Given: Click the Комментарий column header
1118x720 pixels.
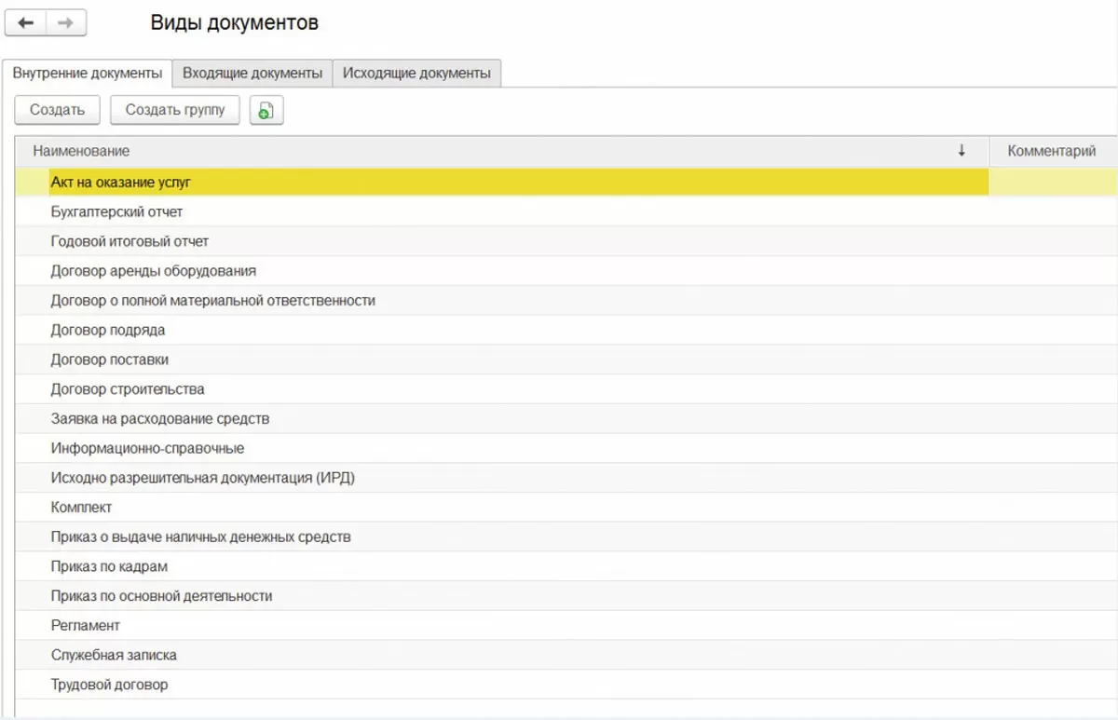Looking at the screenshot, I should pos(1051,151).
